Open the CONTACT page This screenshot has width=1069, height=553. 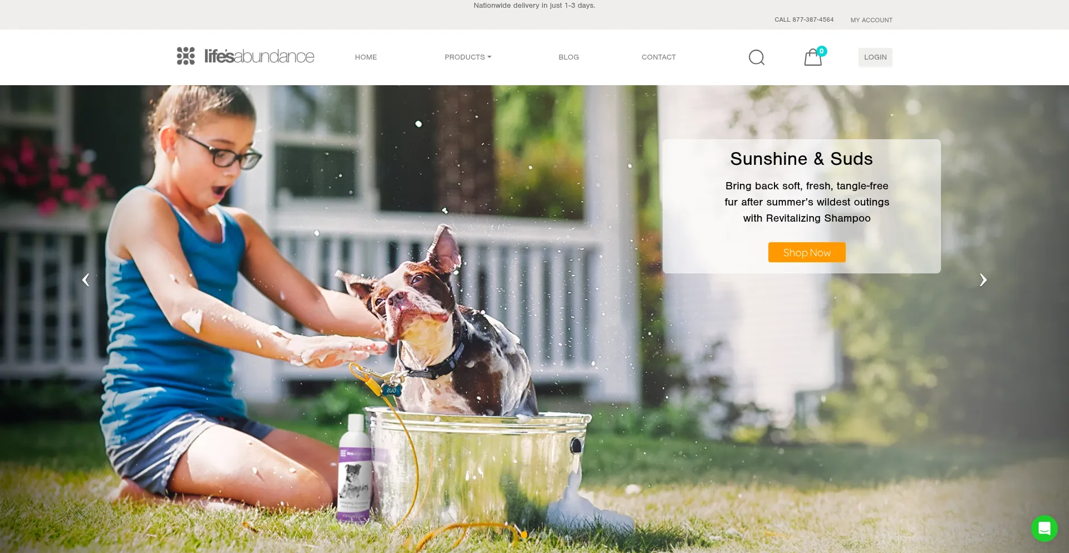pyautogui.click(x=659, y=57)
